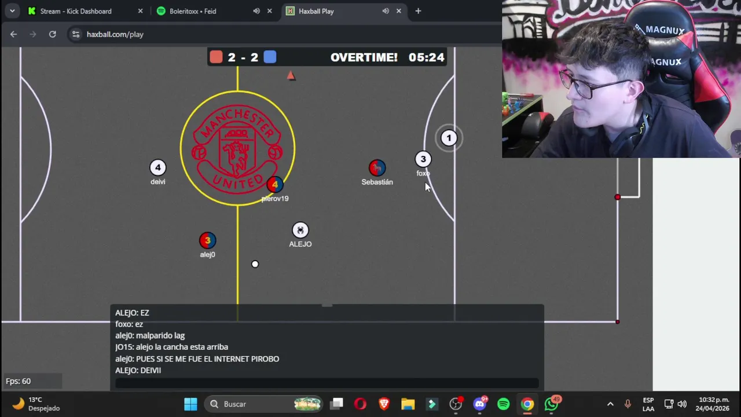Close the Boleritoxx + Feid tab
Image resolution: width=741 pixels, height=417 pixels.
(269, 11)
